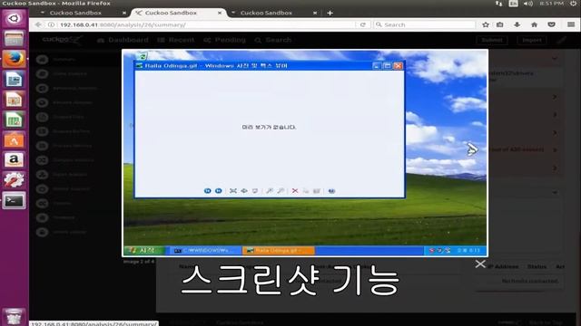Click the clock showing 8:51 PM
Image resolution: width=581 pixels, height=326 pixels.
tap(551, 4)
